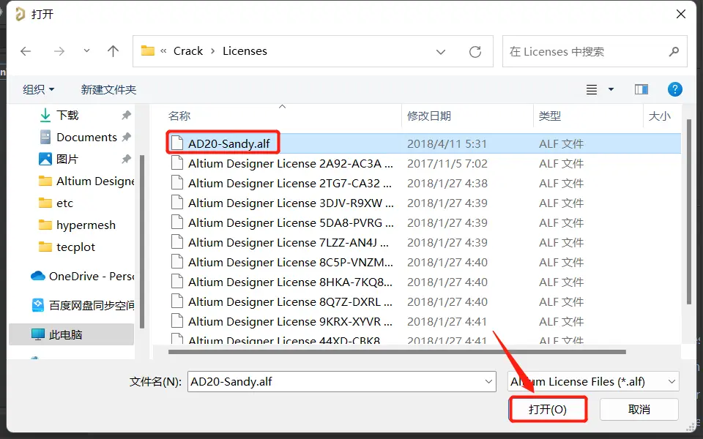Click the pin icon next to Documents
Image resolution: width=703 pixels, height=439 pixels.
click(x=127, y=137)
